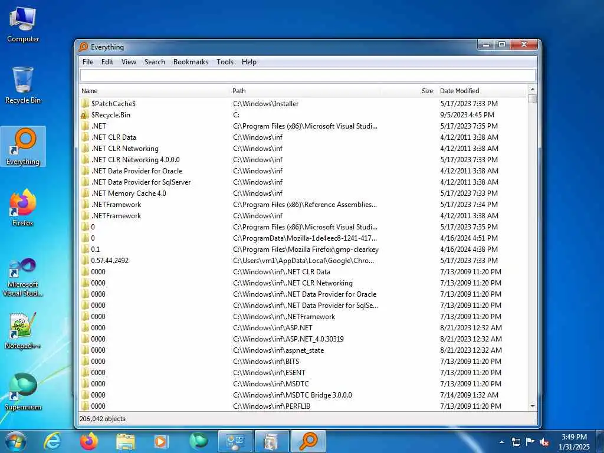Select the .NET CLR Networking row in C:\Windows\inf
This screenshot has width=604, height=453.
304,148
